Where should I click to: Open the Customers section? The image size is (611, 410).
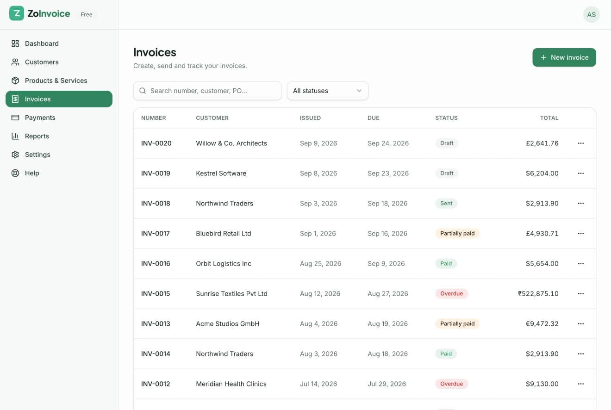coord(59,62)
